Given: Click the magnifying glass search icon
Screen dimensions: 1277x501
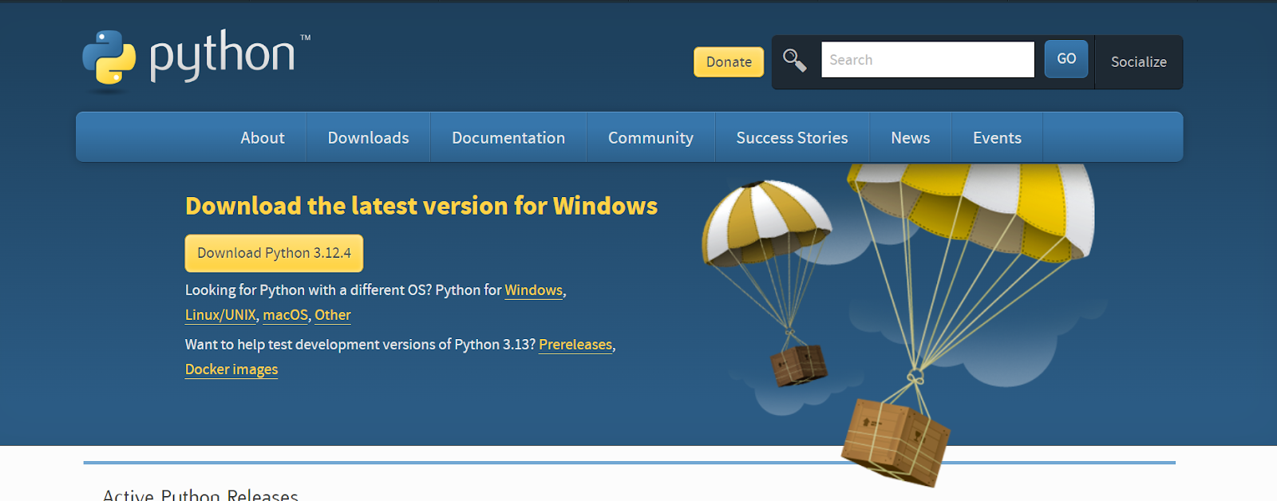Looking at the screenshot, I should 794,61.
